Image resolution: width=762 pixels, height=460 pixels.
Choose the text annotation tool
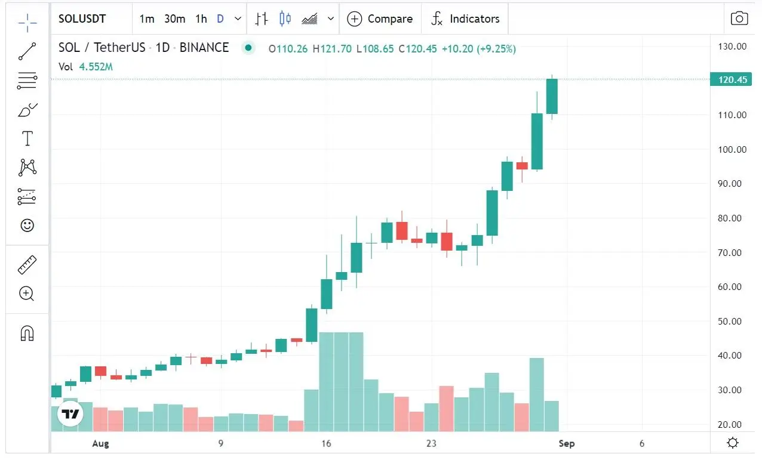tap(27, 139)
